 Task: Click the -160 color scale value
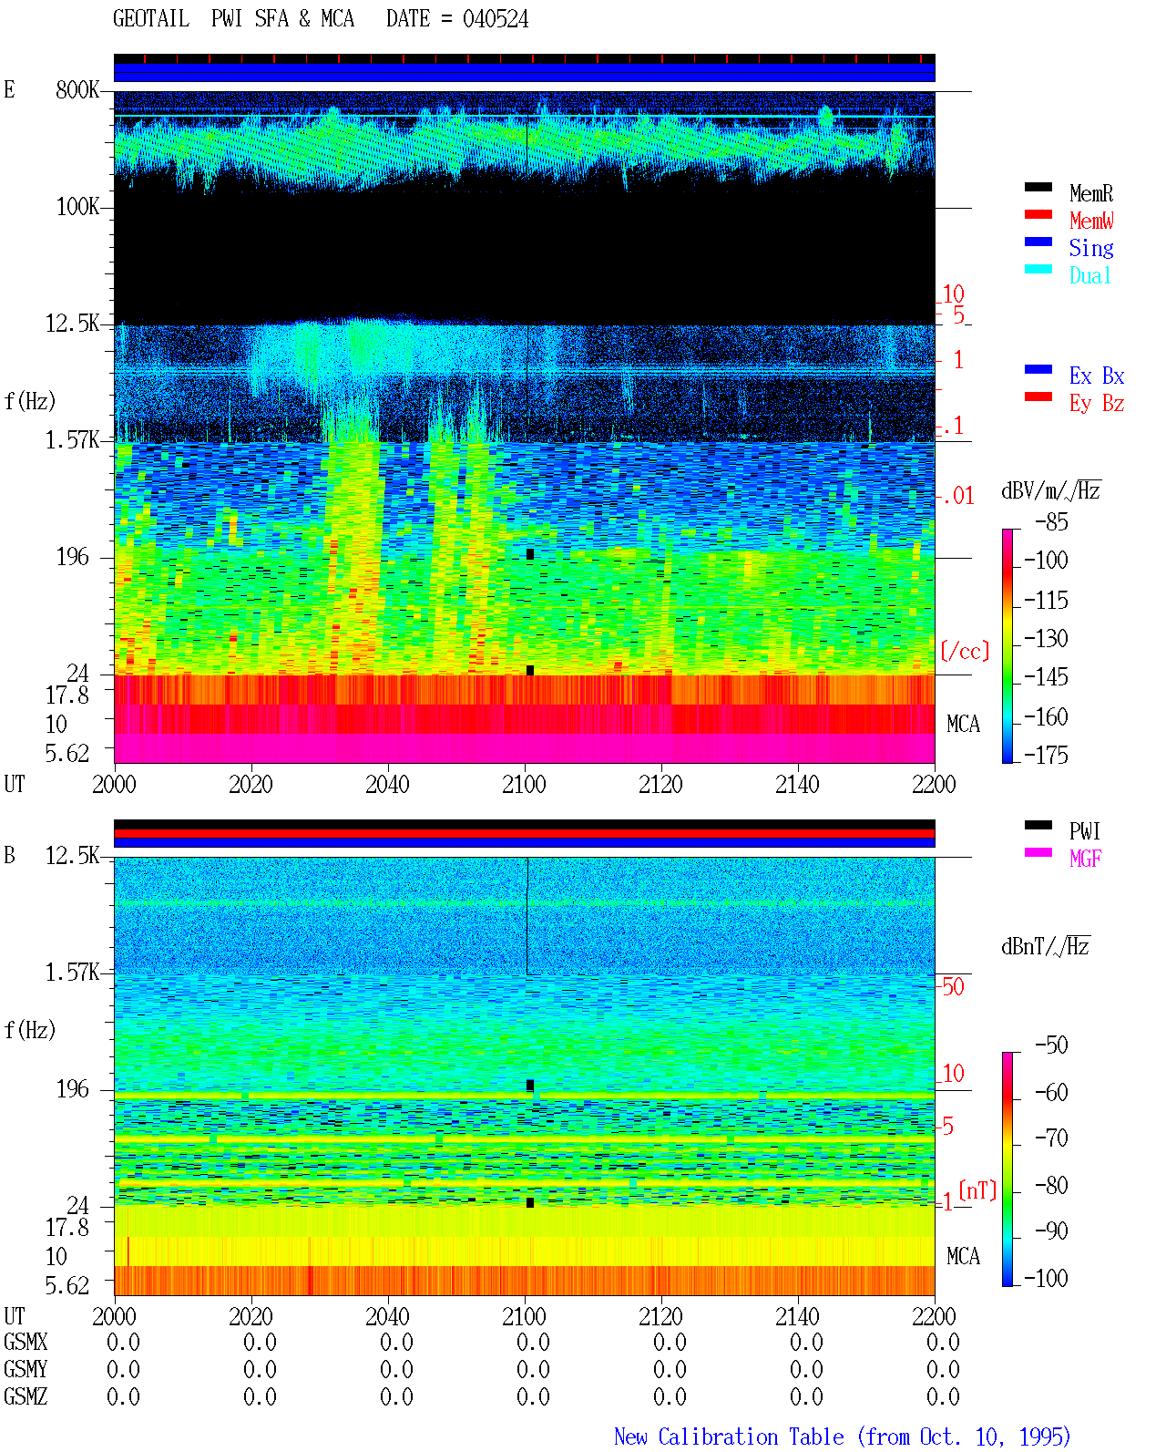[x=1046, y=717]
